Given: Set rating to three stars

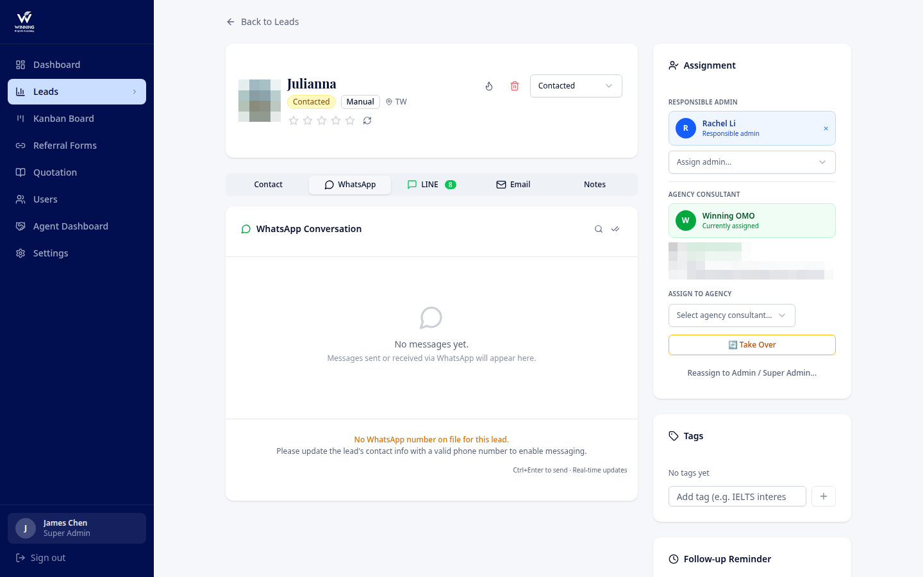Looking at the screenshot, I should tap(322, 121).
